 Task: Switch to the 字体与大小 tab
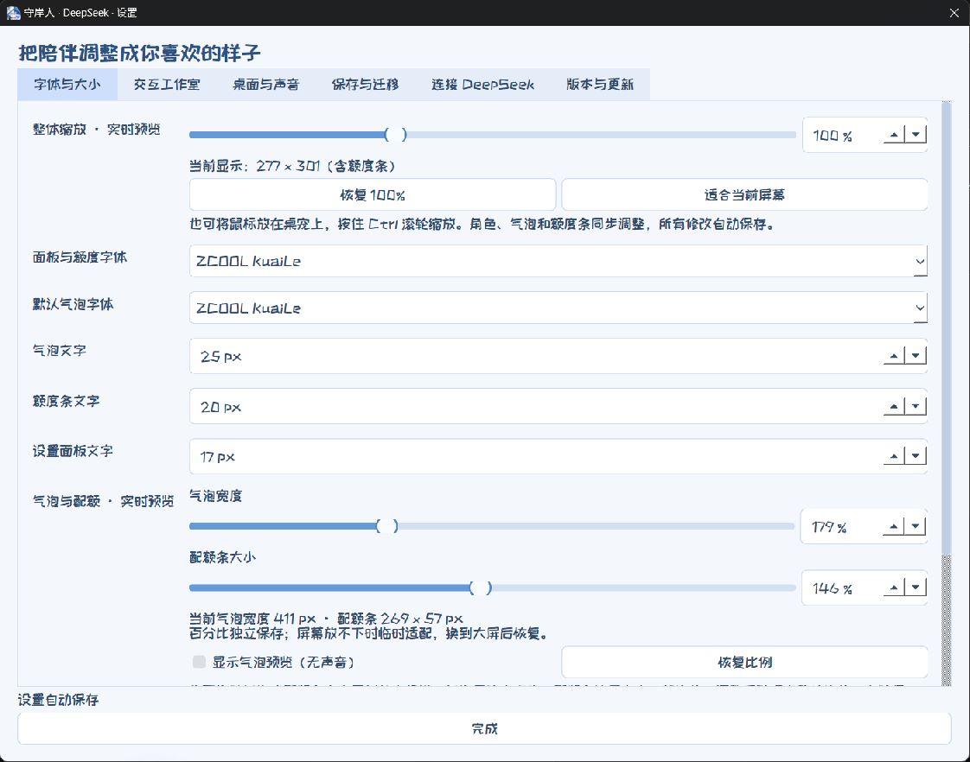[67, 85]
